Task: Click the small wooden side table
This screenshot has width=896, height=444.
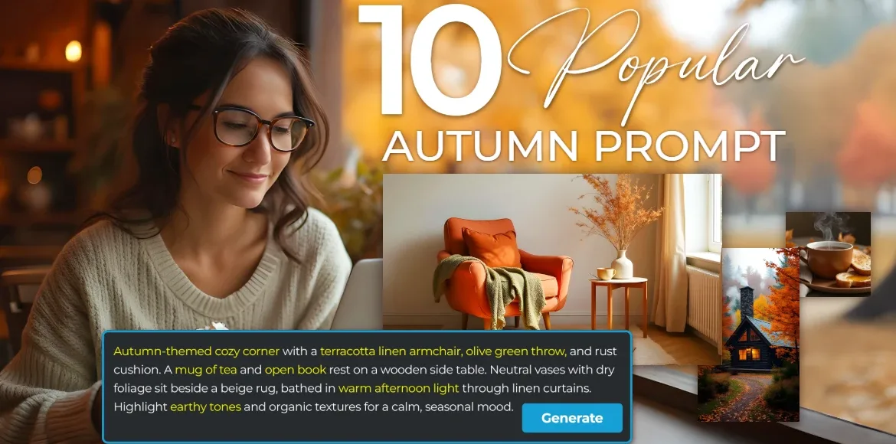Action: 619,305
